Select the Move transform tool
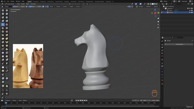The width and height of the screenshot is (194, 109). (3, 90)
